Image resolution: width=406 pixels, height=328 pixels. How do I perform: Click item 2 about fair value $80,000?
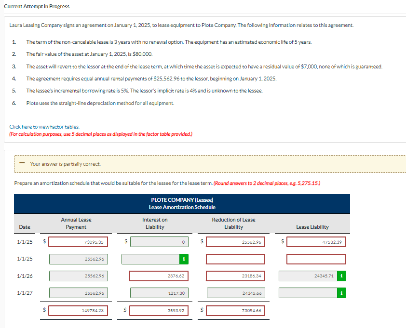point(89,54)
